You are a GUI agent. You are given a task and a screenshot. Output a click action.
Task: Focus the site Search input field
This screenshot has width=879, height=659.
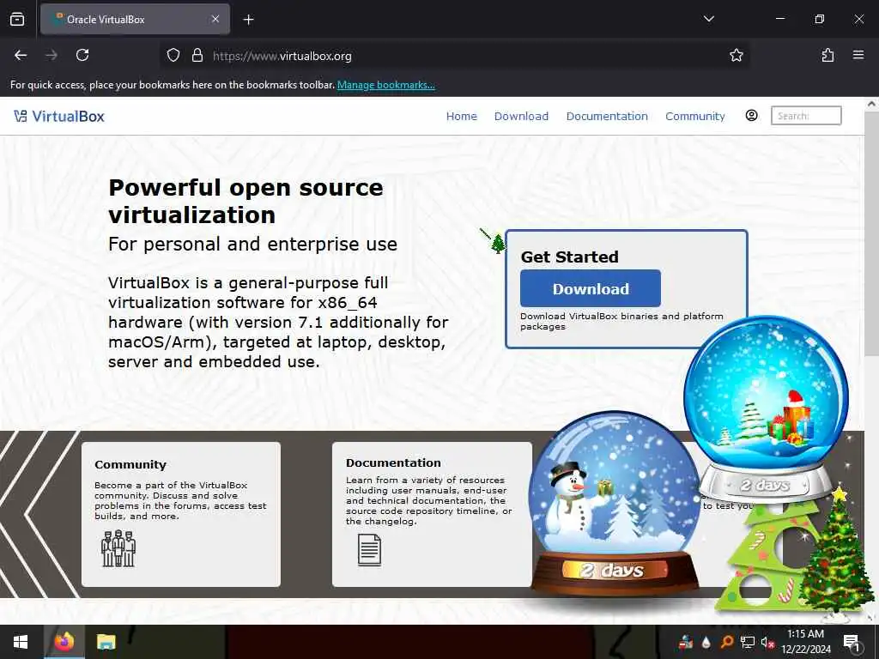(805, 116)
